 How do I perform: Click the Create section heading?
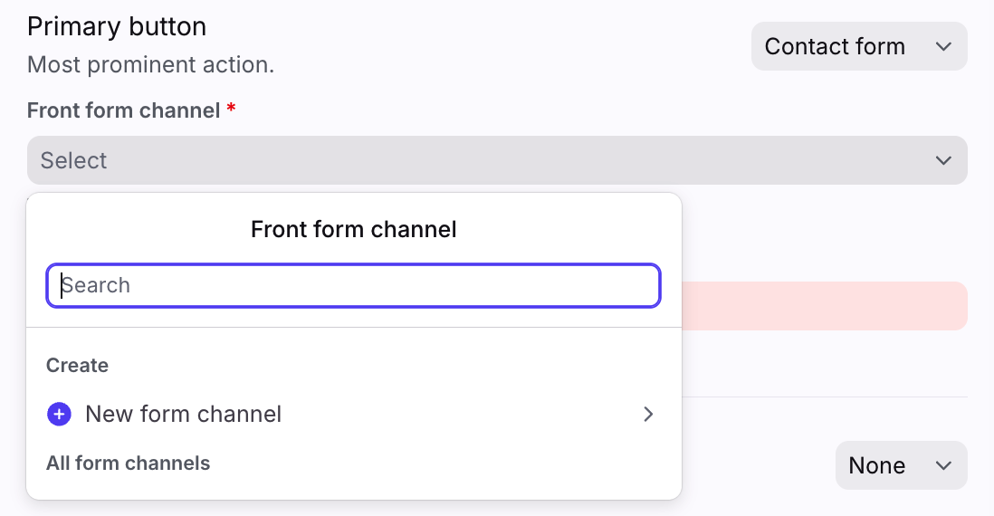pos(77,366)
